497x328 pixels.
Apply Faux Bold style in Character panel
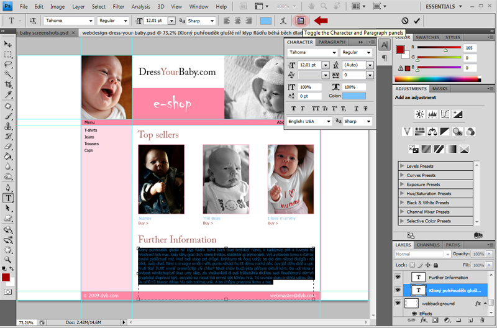point(294,109)
